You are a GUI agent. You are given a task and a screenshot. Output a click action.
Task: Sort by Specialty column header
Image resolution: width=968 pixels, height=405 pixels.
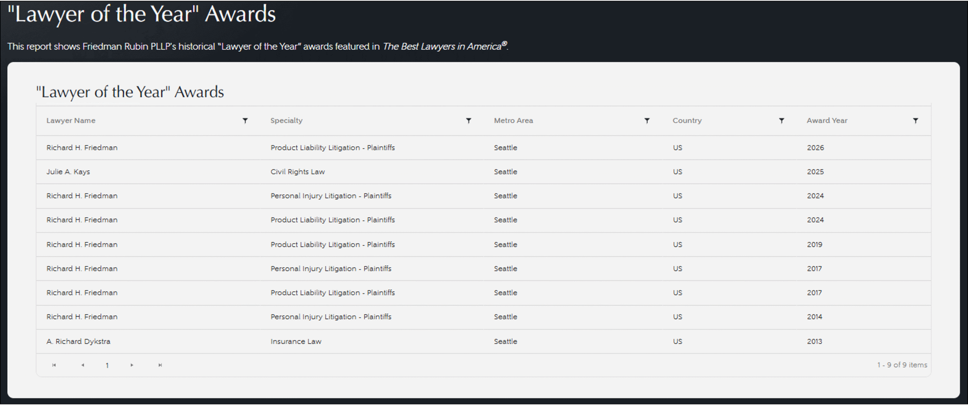click(x=286, y=121)
